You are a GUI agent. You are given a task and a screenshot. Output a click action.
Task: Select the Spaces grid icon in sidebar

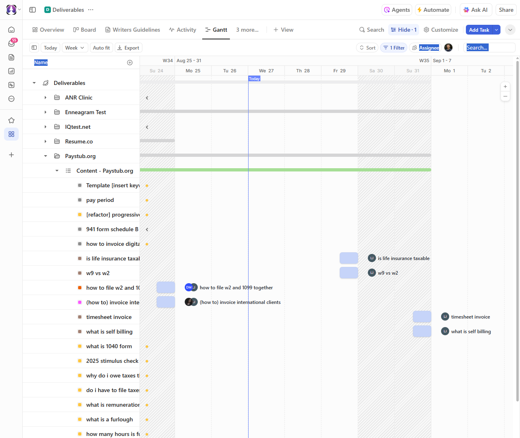[11, 134]
